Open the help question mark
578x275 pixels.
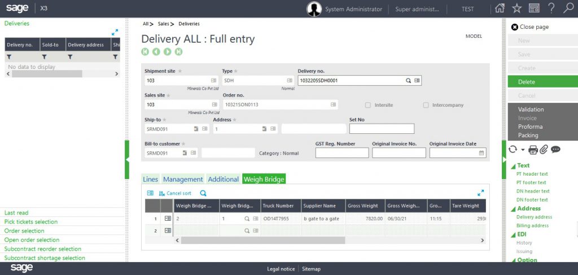551,8
